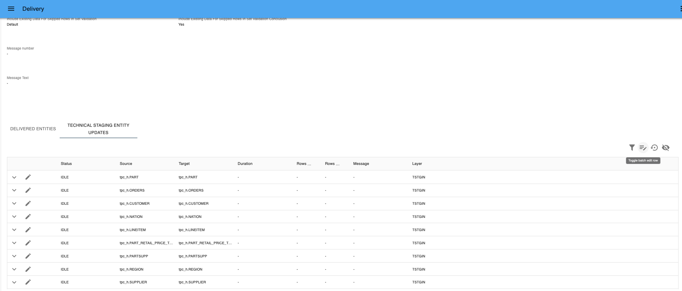This screenshot has width=682, height=291.
Task: Select target cell tpc_h.REGION
Action: click(x=190, y=270)
